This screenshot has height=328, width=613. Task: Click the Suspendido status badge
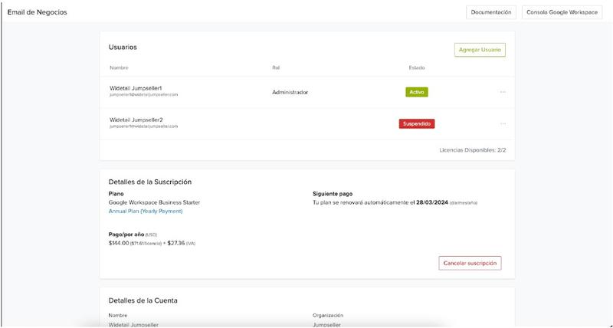pyautogui.click(x=417, y=123)
